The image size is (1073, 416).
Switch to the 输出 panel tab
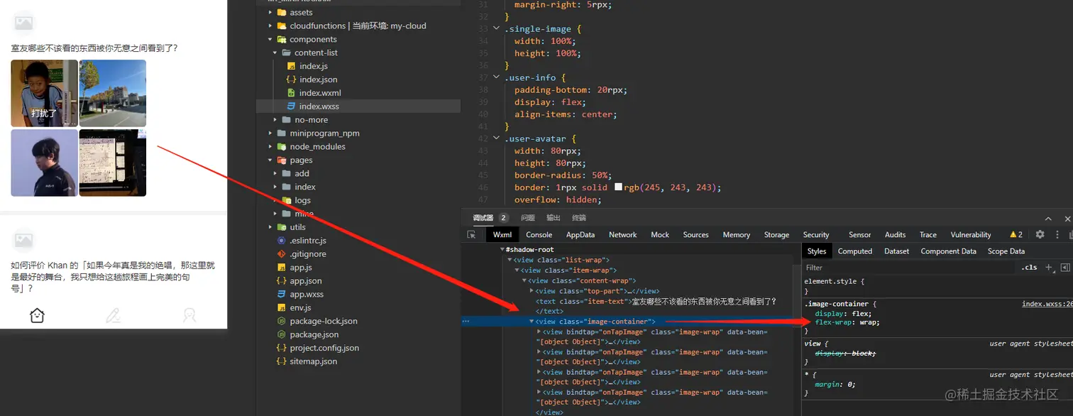[x=553, y=218]
